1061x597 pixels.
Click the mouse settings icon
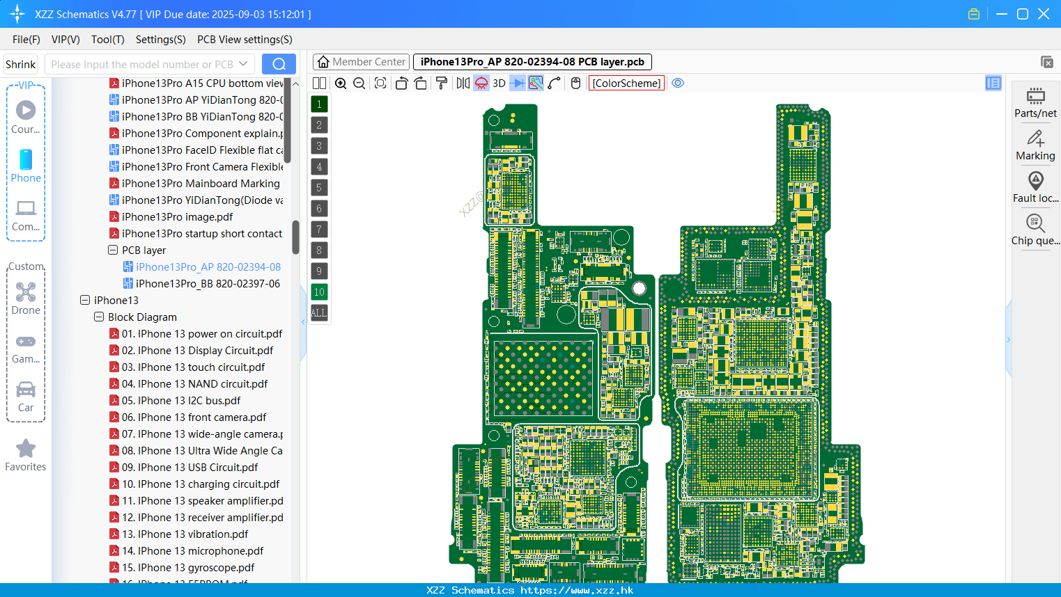[575, 83]
